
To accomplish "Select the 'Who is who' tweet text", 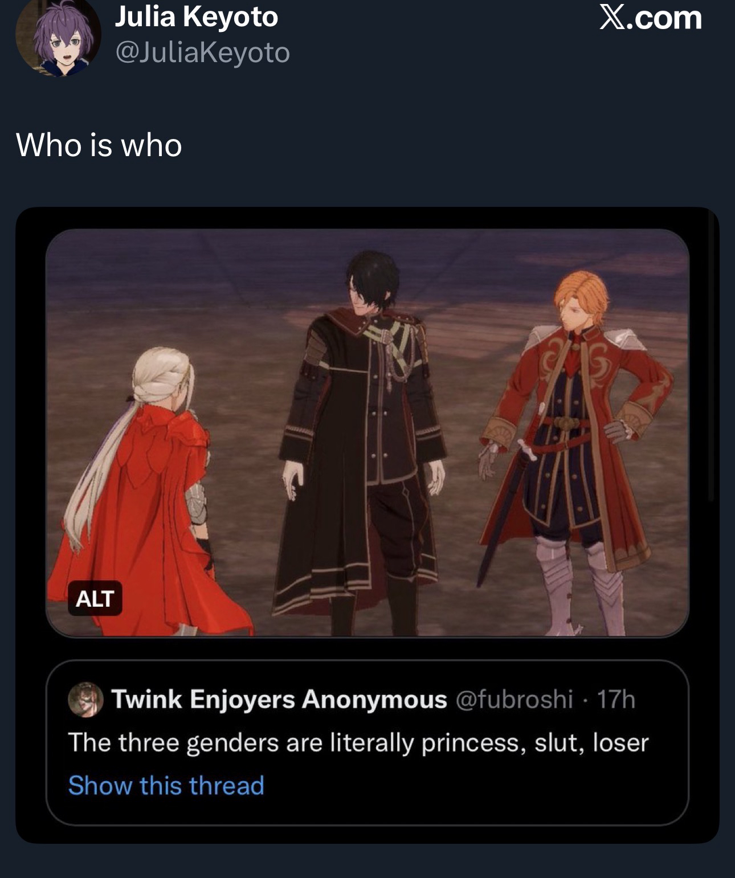I will [x=99, y=145].
